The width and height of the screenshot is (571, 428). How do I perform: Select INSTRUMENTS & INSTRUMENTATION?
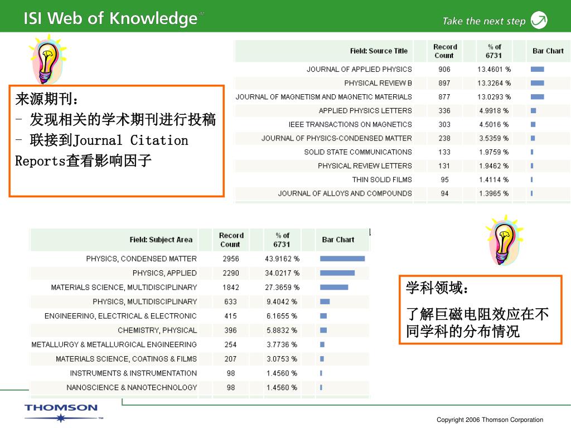pos(133,373)
